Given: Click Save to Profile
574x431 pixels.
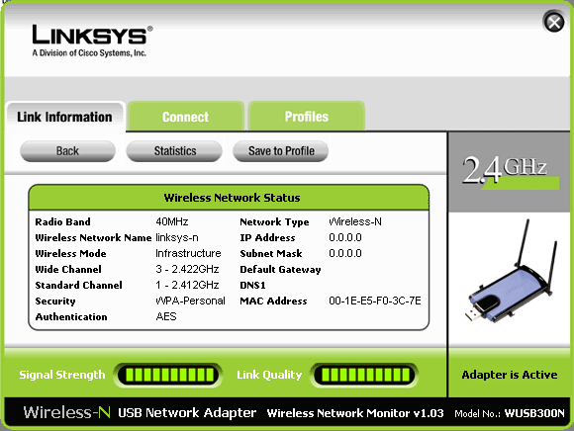Looking at the screenshot, I should tap(281, 151).
